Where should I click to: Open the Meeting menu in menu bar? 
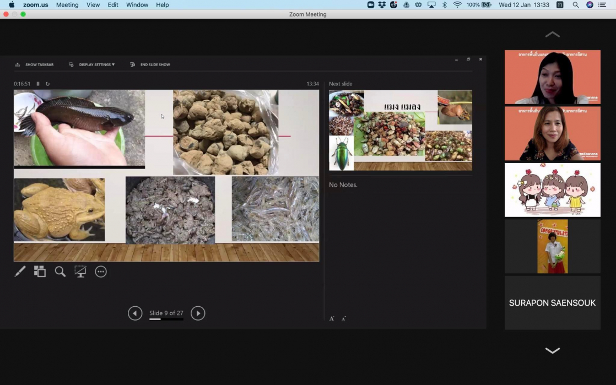[x=67, y=4]
